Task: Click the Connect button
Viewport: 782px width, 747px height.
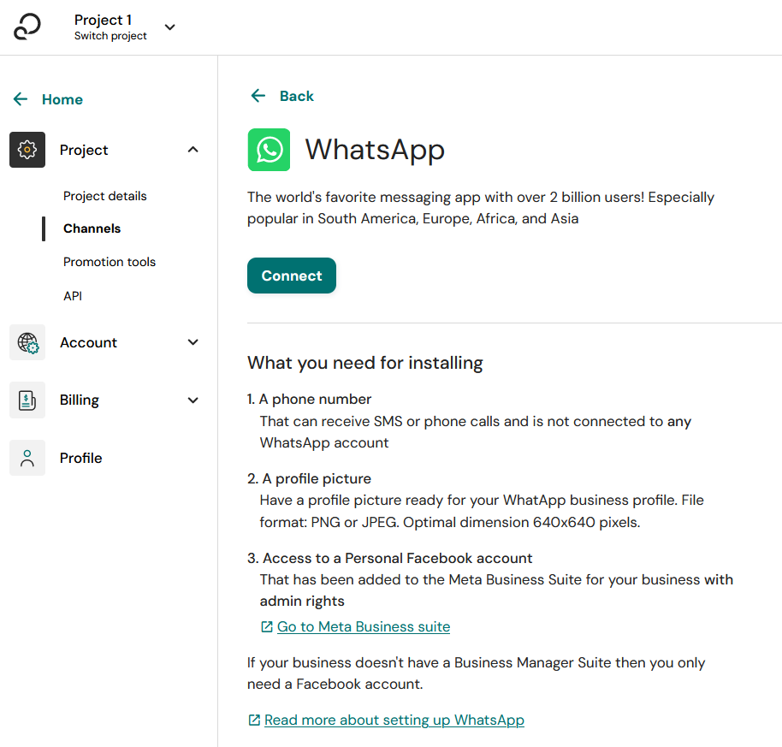Action: click(x=292, y=276)
